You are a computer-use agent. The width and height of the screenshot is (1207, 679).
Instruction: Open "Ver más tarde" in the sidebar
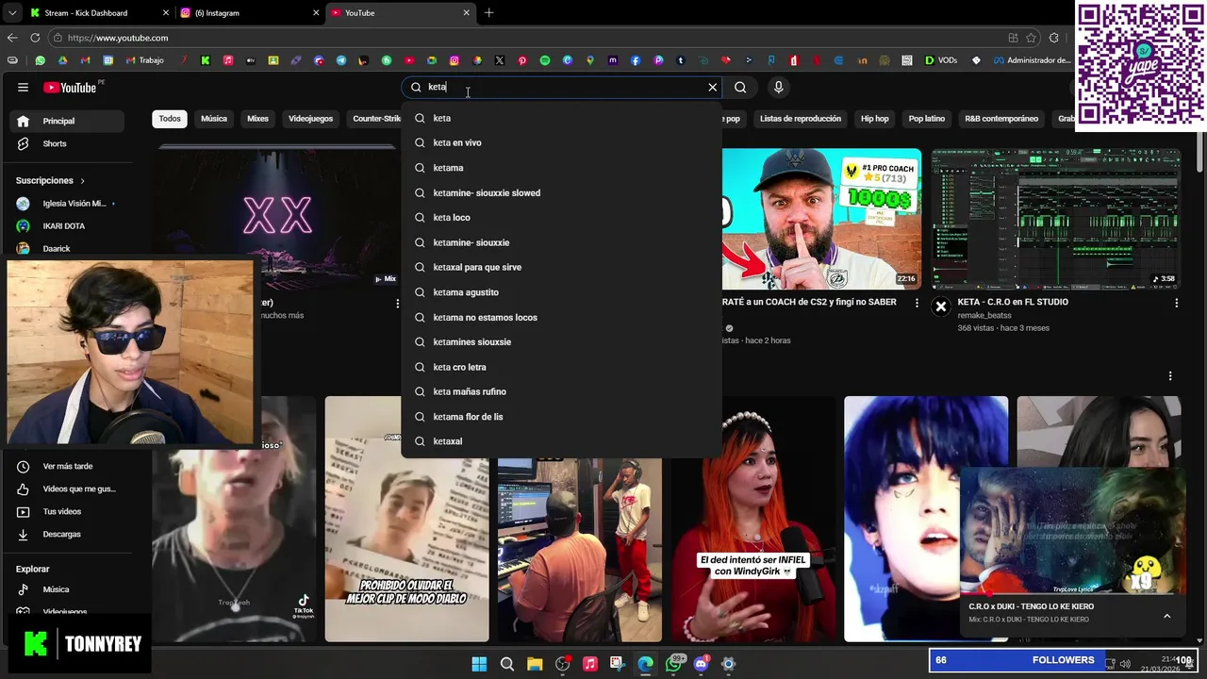[67, 466]
